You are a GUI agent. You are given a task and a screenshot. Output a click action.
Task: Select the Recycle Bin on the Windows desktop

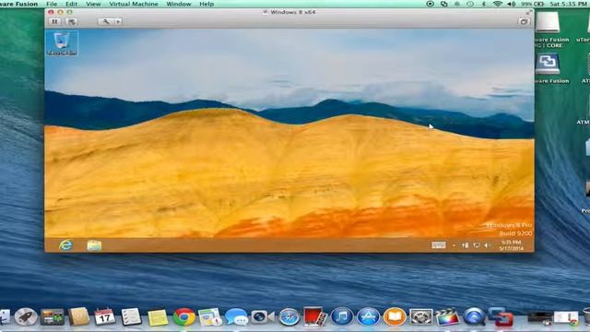62,43
